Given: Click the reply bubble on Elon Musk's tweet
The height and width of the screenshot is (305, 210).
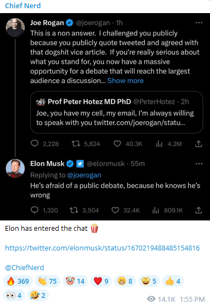Looking at the screenshot, I should click(34, 210).
